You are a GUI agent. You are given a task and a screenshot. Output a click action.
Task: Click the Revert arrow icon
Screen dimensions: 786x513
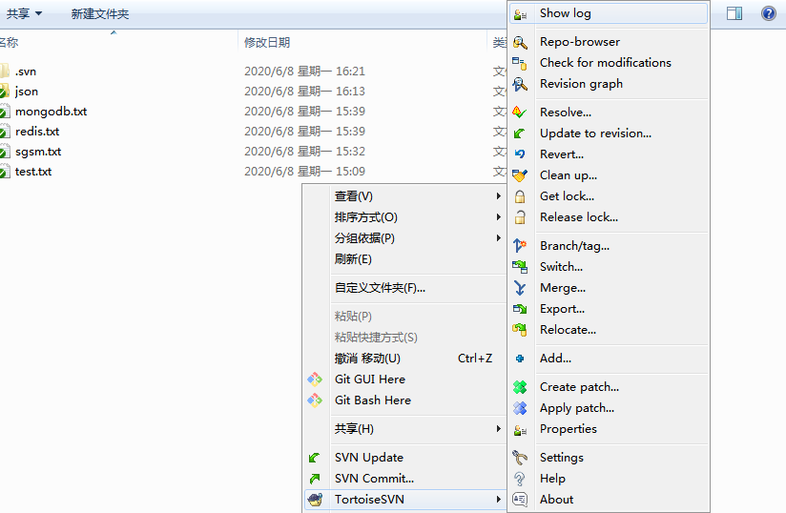[x=520, y=154]
